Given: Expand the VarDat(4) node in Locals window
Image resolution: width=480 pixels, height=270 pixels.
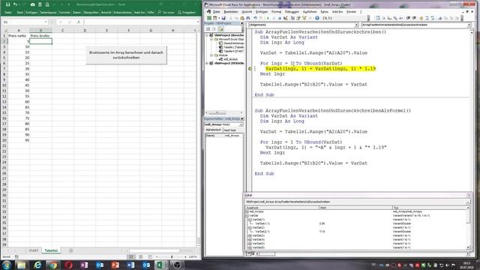Looking at the screenshot, I should tap(250, 240).
